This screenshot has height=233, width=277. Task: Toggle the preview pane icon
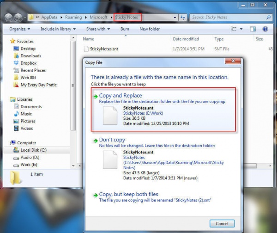coord(253,29)
